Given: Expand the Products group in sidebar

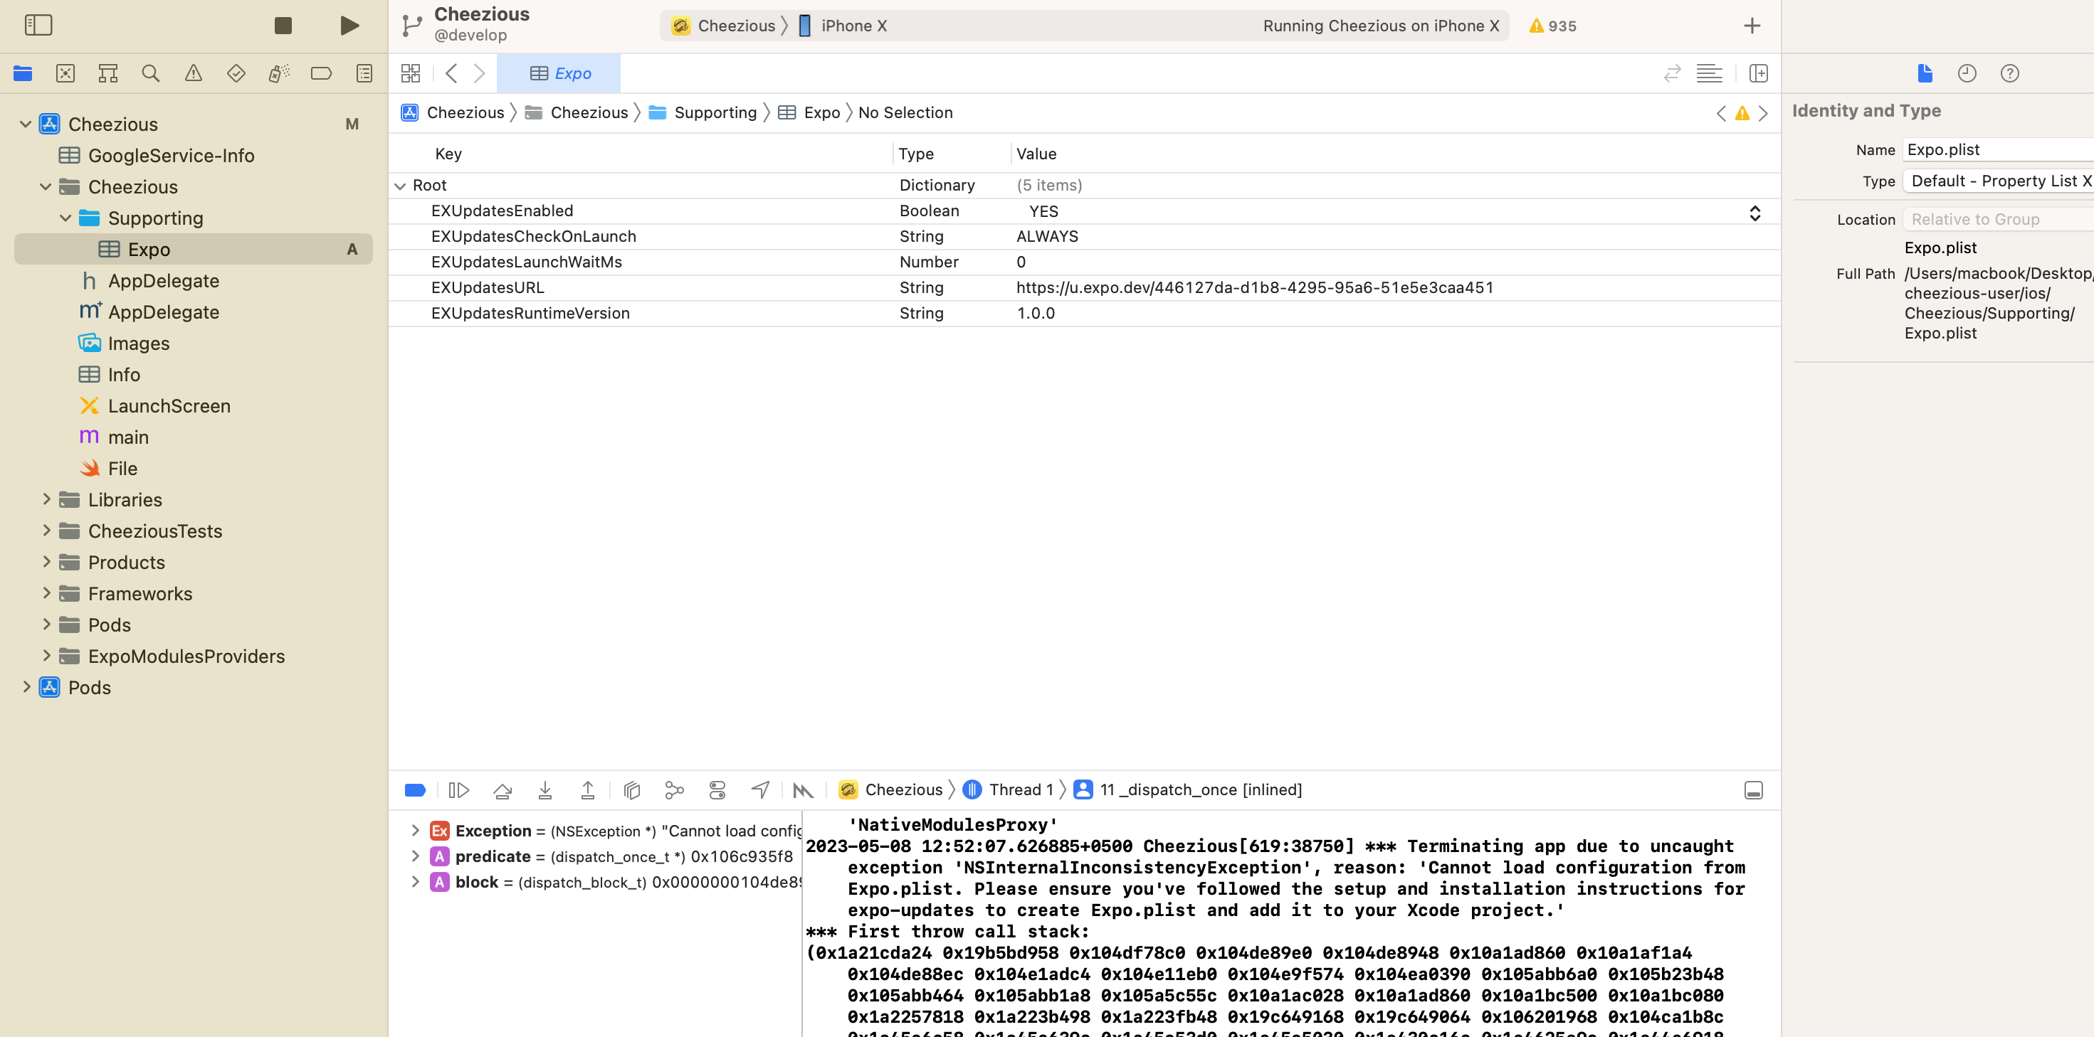Looking at the screenshot, I should [46, 561].
